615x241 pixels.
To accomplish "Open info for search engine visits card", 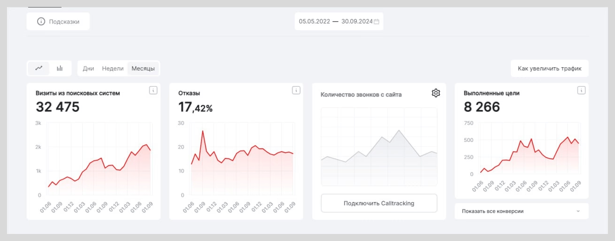I will coord(153,90).
